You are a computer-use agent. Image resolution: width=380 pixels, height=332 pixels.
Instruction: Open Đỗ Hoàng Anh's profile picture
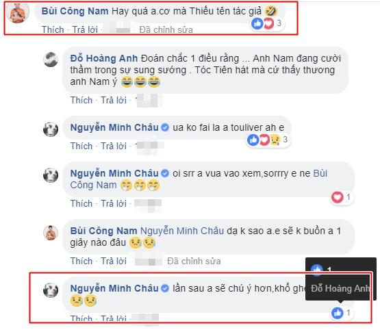pyautogui.click(x=51, y=60)
